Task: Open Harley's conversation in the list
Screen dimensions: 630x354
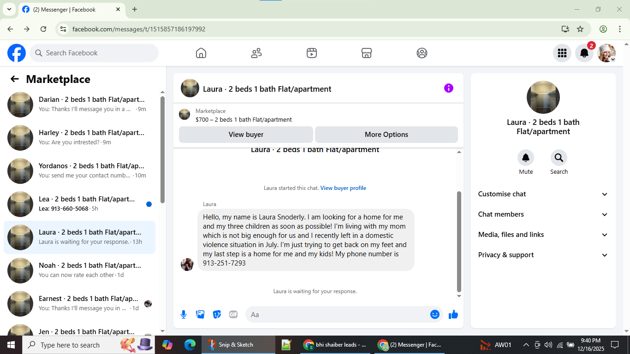Action: [79, 138]
